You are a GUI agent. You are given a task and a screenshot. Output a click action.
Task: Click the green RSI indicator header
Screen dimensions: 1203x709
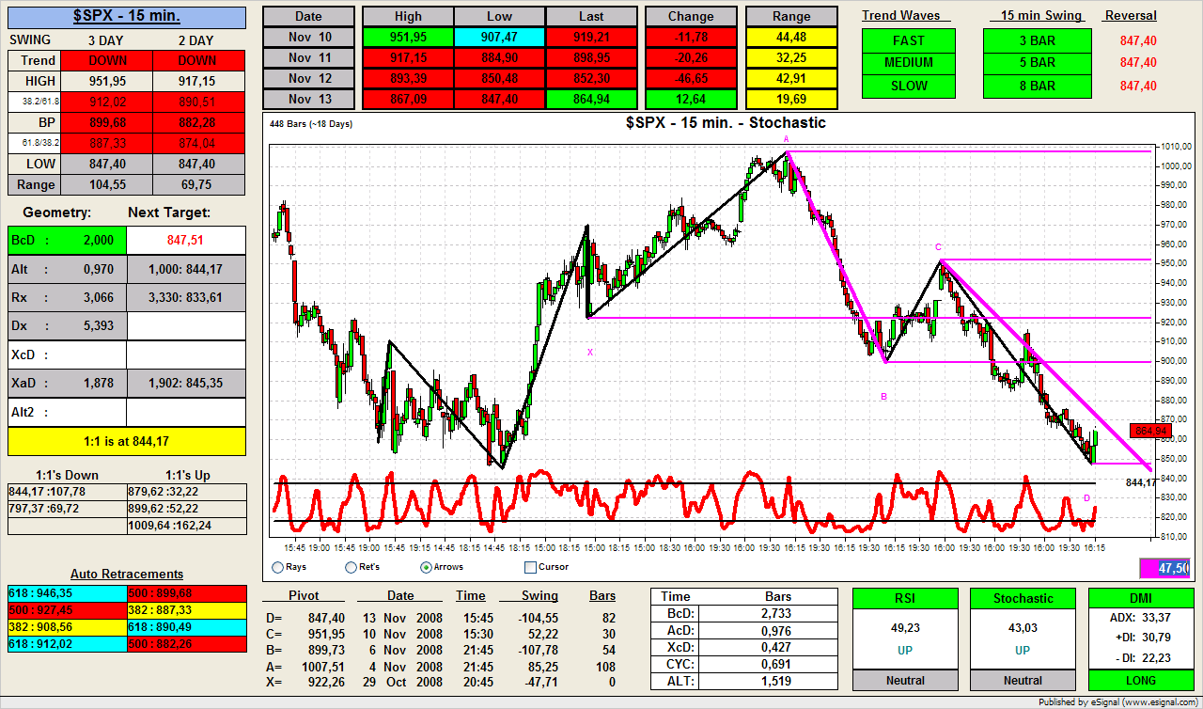(904, 598)
